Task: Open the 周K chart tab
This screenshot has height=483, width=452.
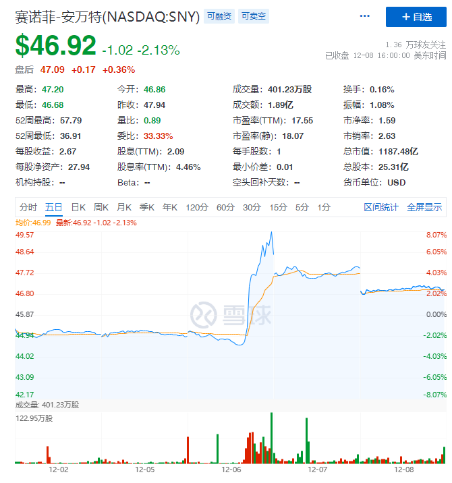Action: pos(101,207)
